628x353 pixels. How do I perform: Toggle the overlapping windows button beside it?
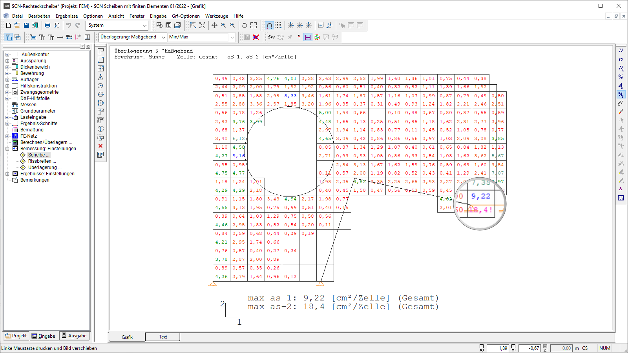18,37
